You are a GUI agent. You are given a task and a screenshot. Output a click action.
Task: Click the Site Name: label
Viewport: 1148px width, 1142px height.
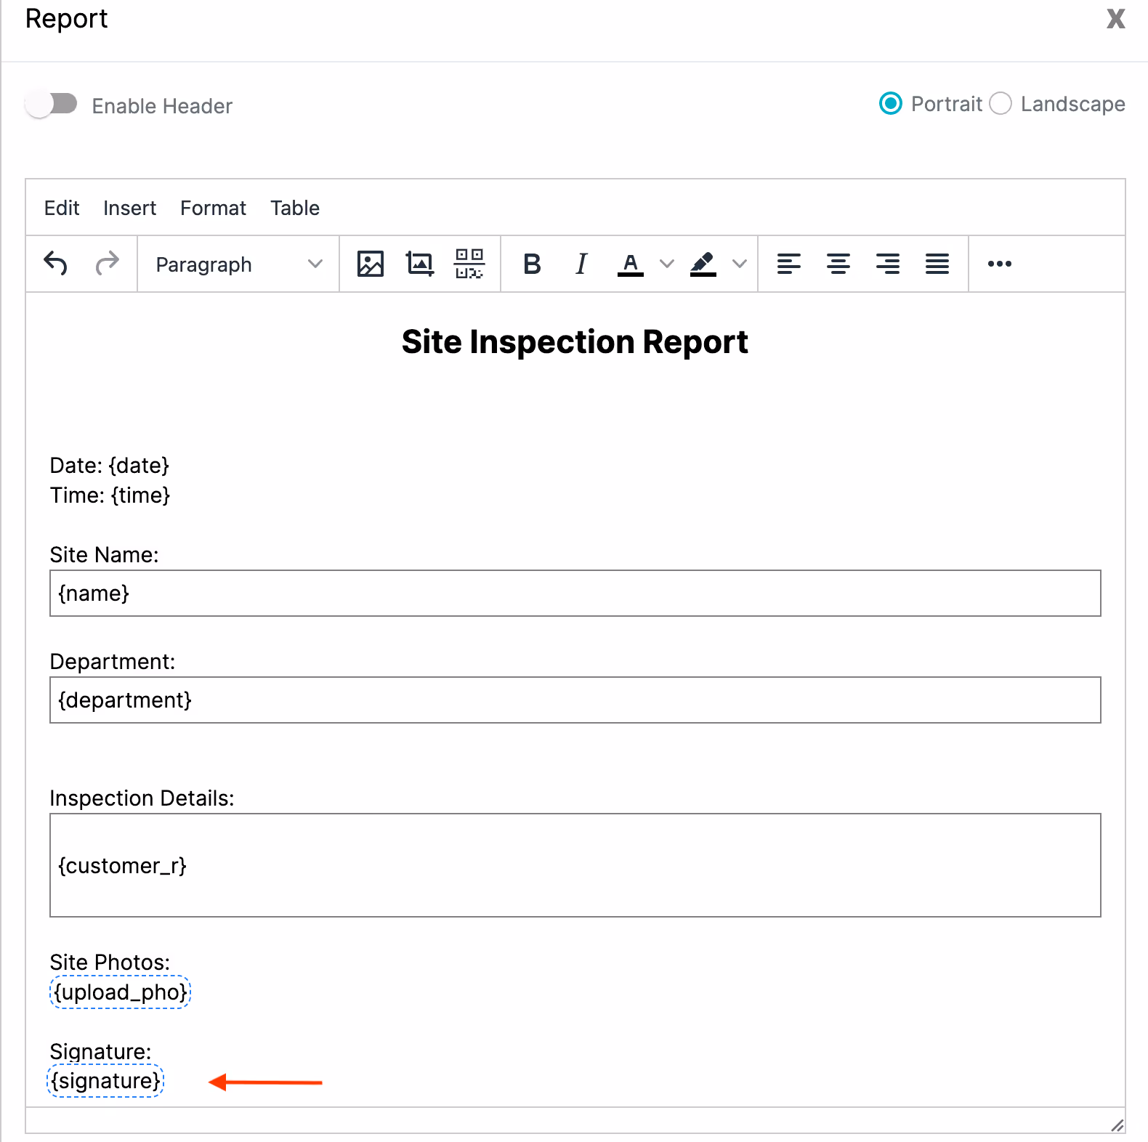click(x=104, y=555)
